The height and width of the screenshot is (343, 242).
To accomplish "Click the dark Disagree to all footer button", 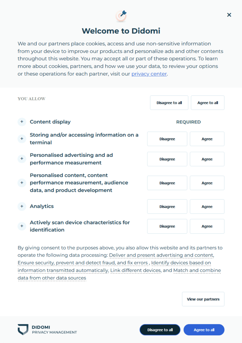I will pyautogui.click(x=160, y=330).
